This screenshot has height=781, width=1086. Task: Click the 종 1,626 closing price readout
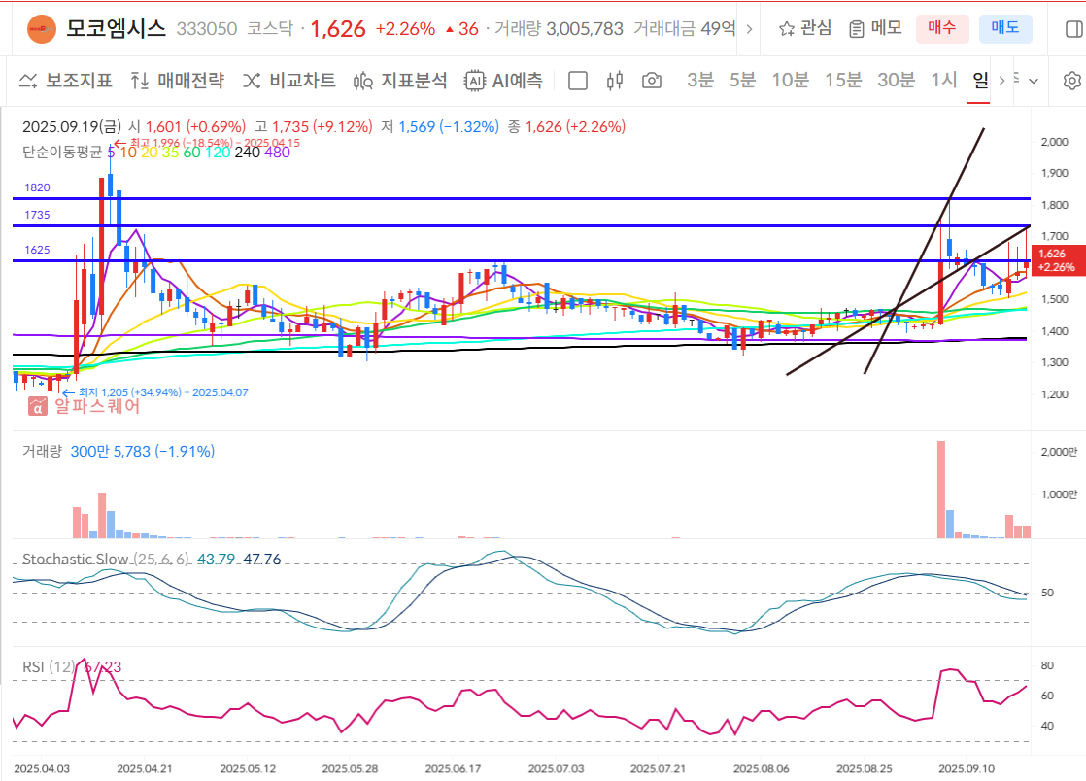(x=566, y=126)
